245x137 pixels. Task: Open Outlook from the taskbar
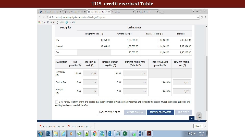pos(110,134)
